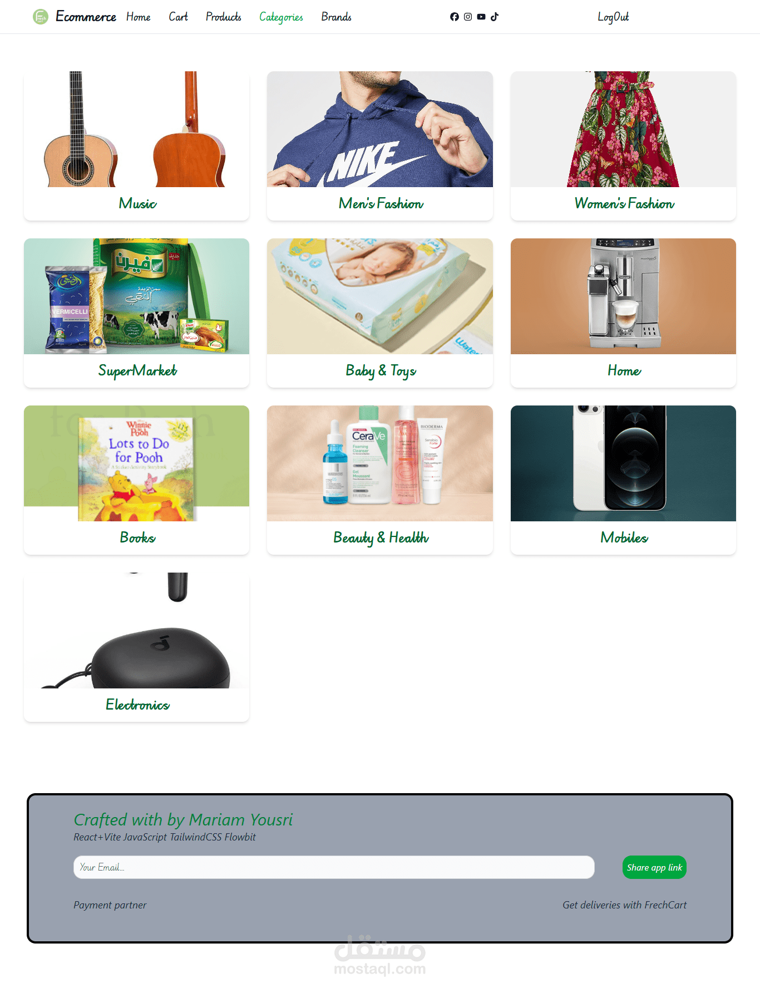Select the Mobiles phone image
Screen dimensions: 760x997
623,463
